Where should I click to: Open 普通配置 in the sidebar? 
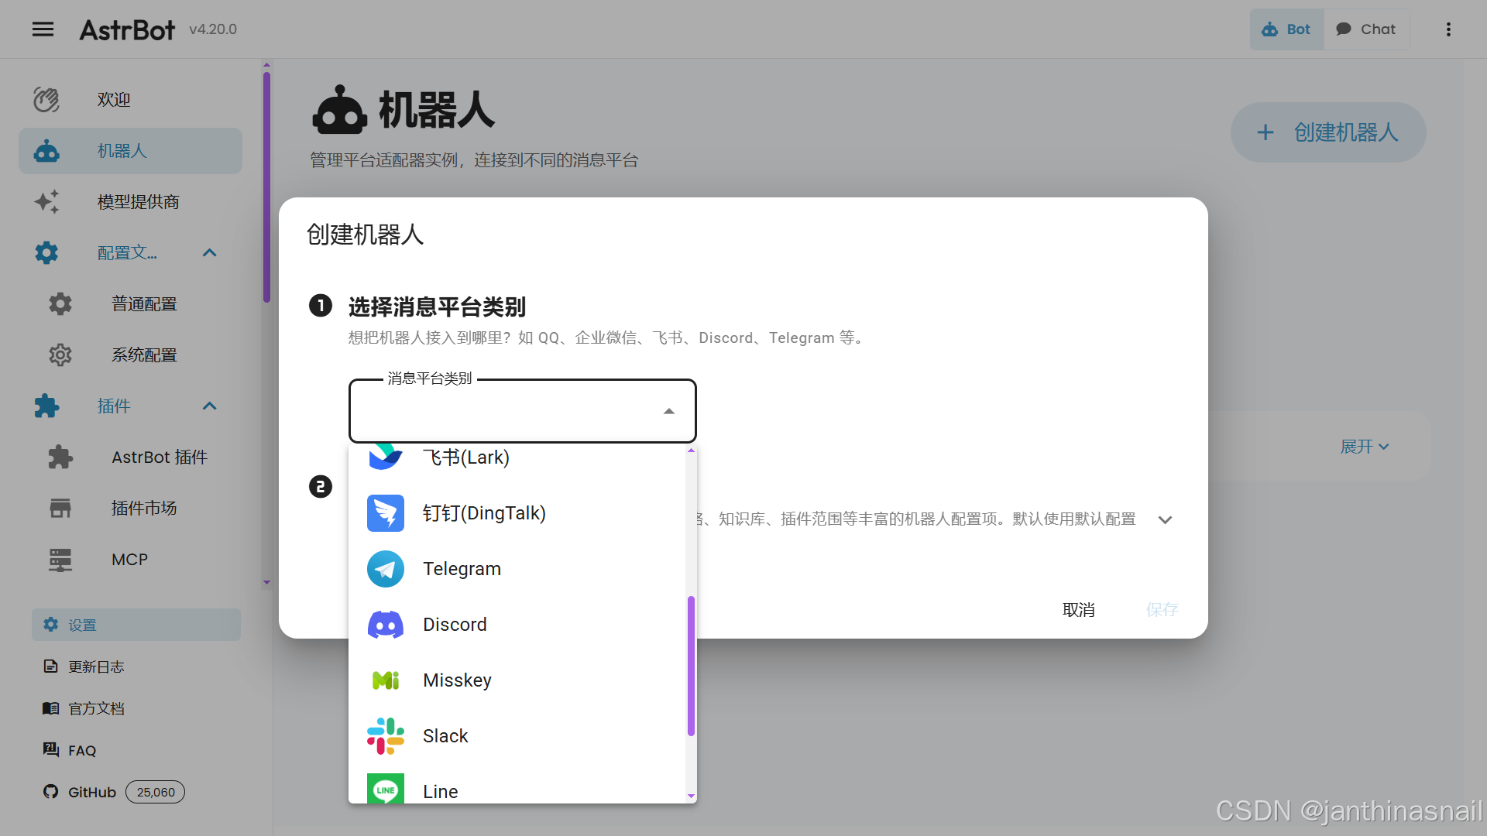point(130,304)
